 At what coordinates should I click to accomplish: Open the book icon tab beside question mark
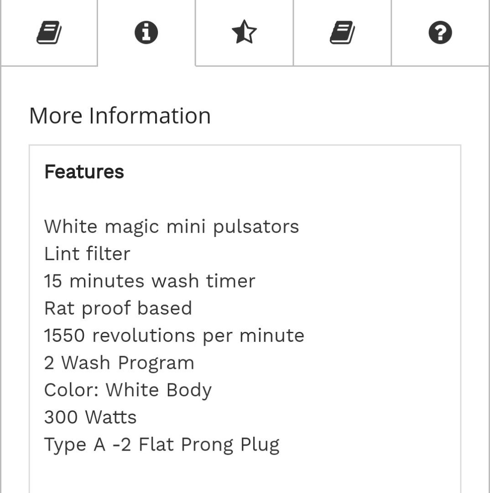(x=342, y=32)
